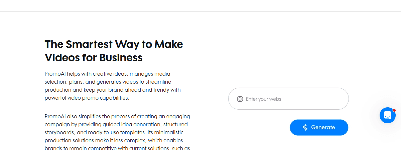Click the "Enter your webs" placeholder text

[263, 99]
